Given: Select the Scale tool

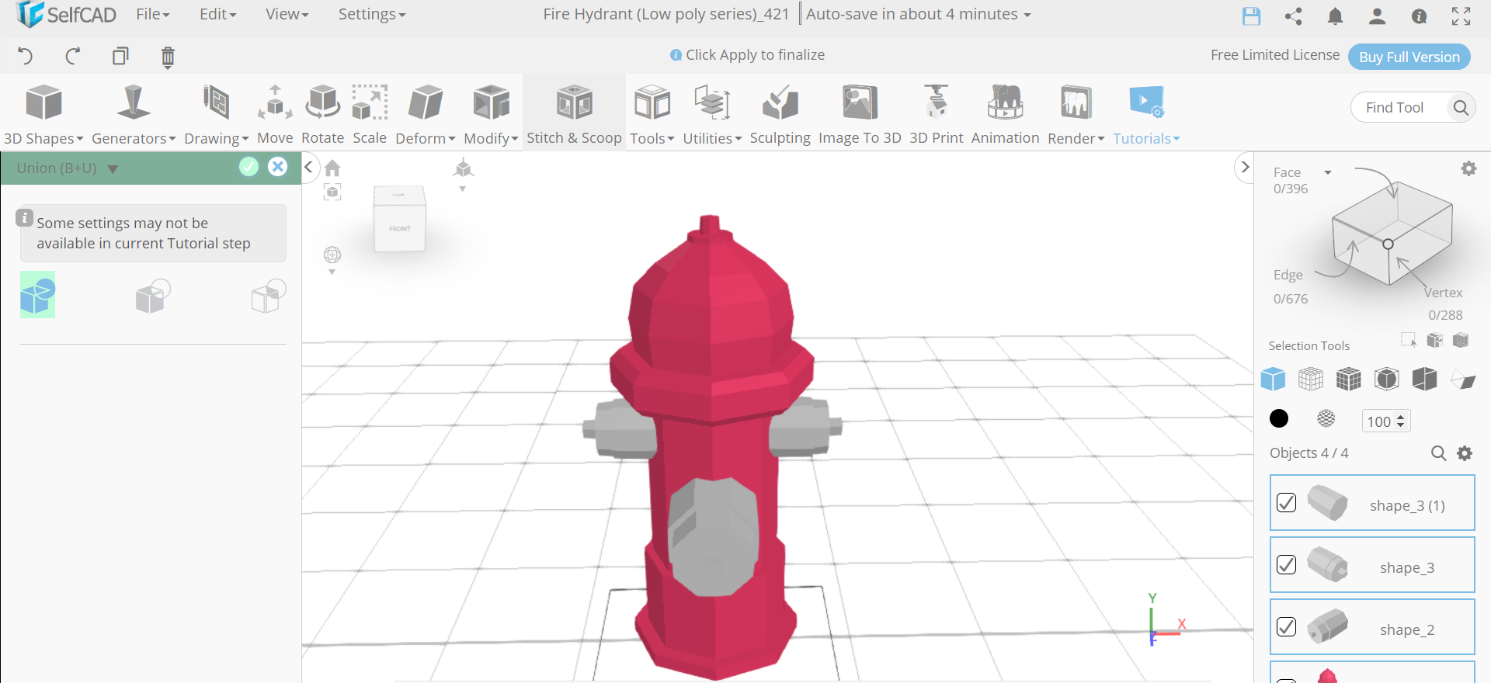Looking at the screenshot, I should click(370, 114).
